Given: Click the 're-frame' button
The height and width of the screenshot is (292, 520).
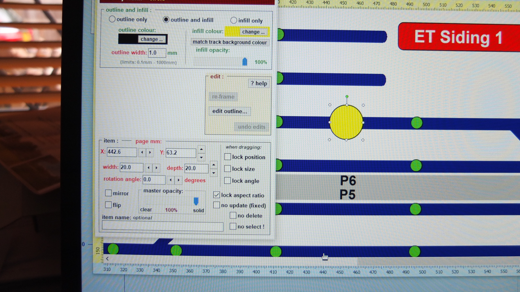Looking at the screenshot, I should 223,97.
